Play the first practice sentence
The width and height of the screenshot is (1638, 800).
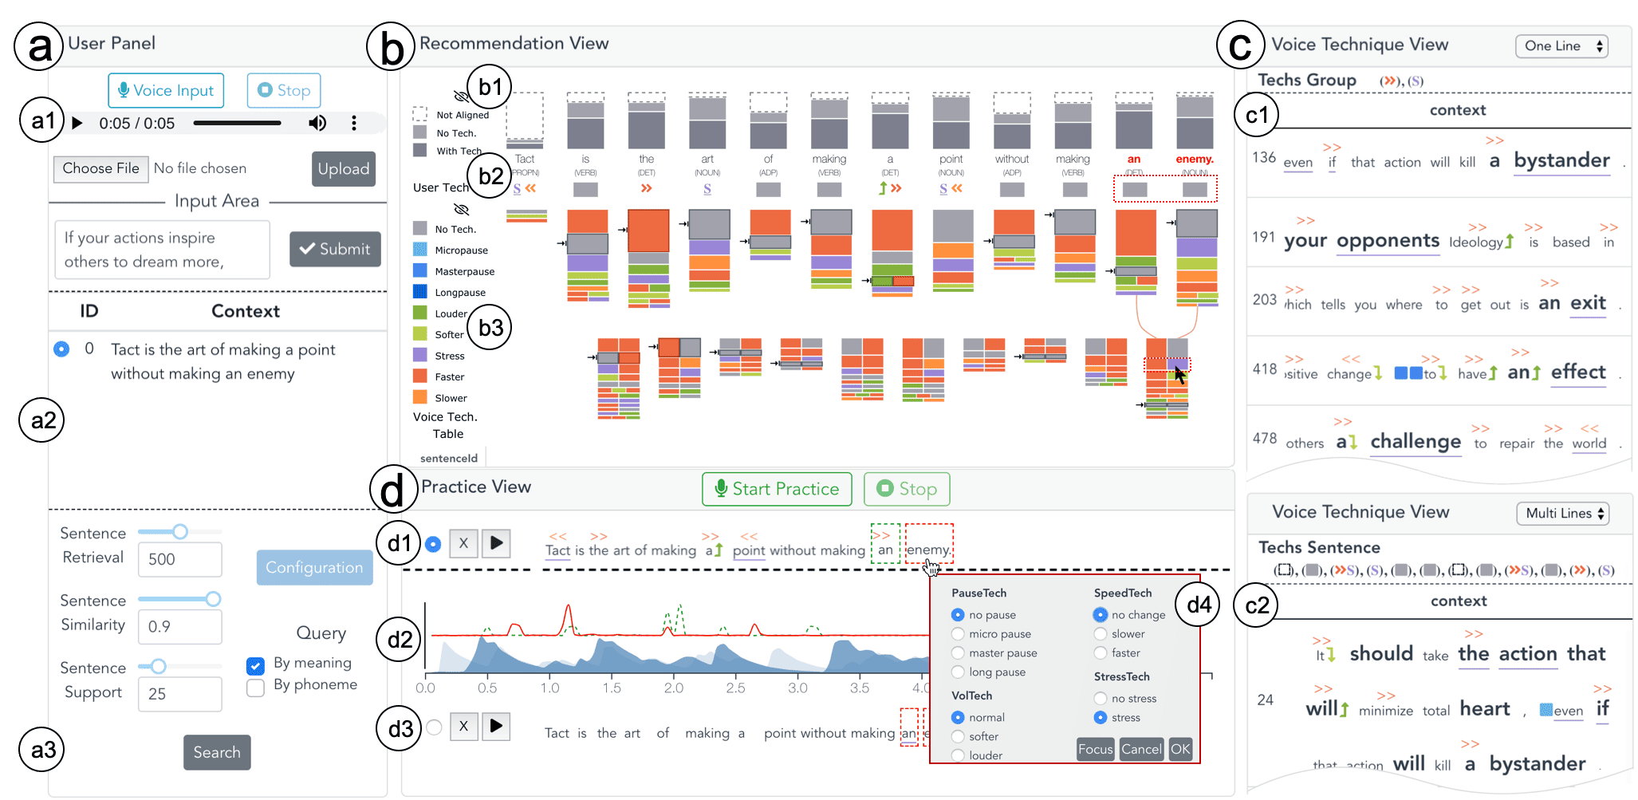[x=496, y=543]
